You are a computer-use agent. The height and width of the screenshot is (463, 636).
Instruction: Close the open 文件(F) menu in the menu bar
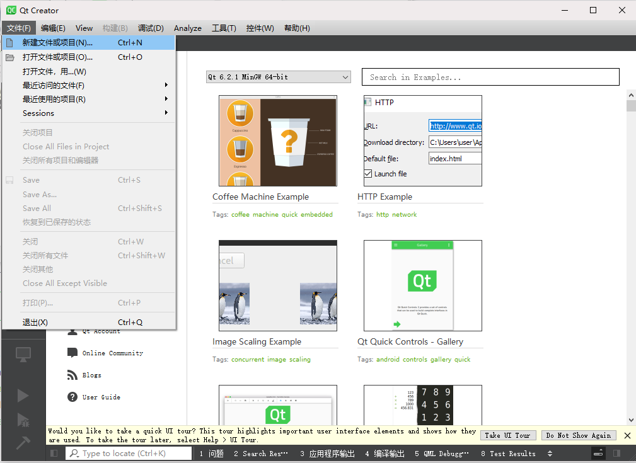coord(19,28)
